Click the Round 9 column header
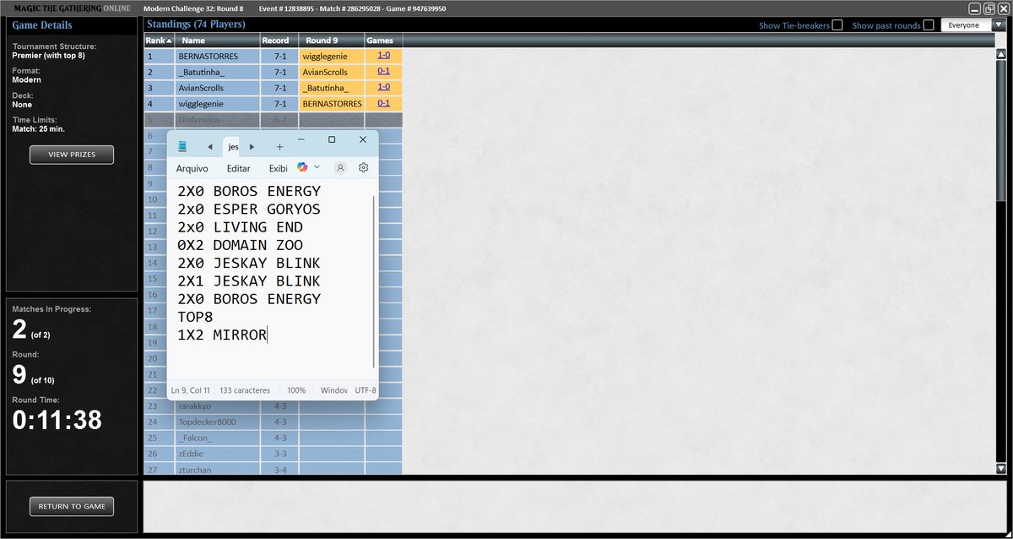The image size is (1013, 539). (332, 41)
